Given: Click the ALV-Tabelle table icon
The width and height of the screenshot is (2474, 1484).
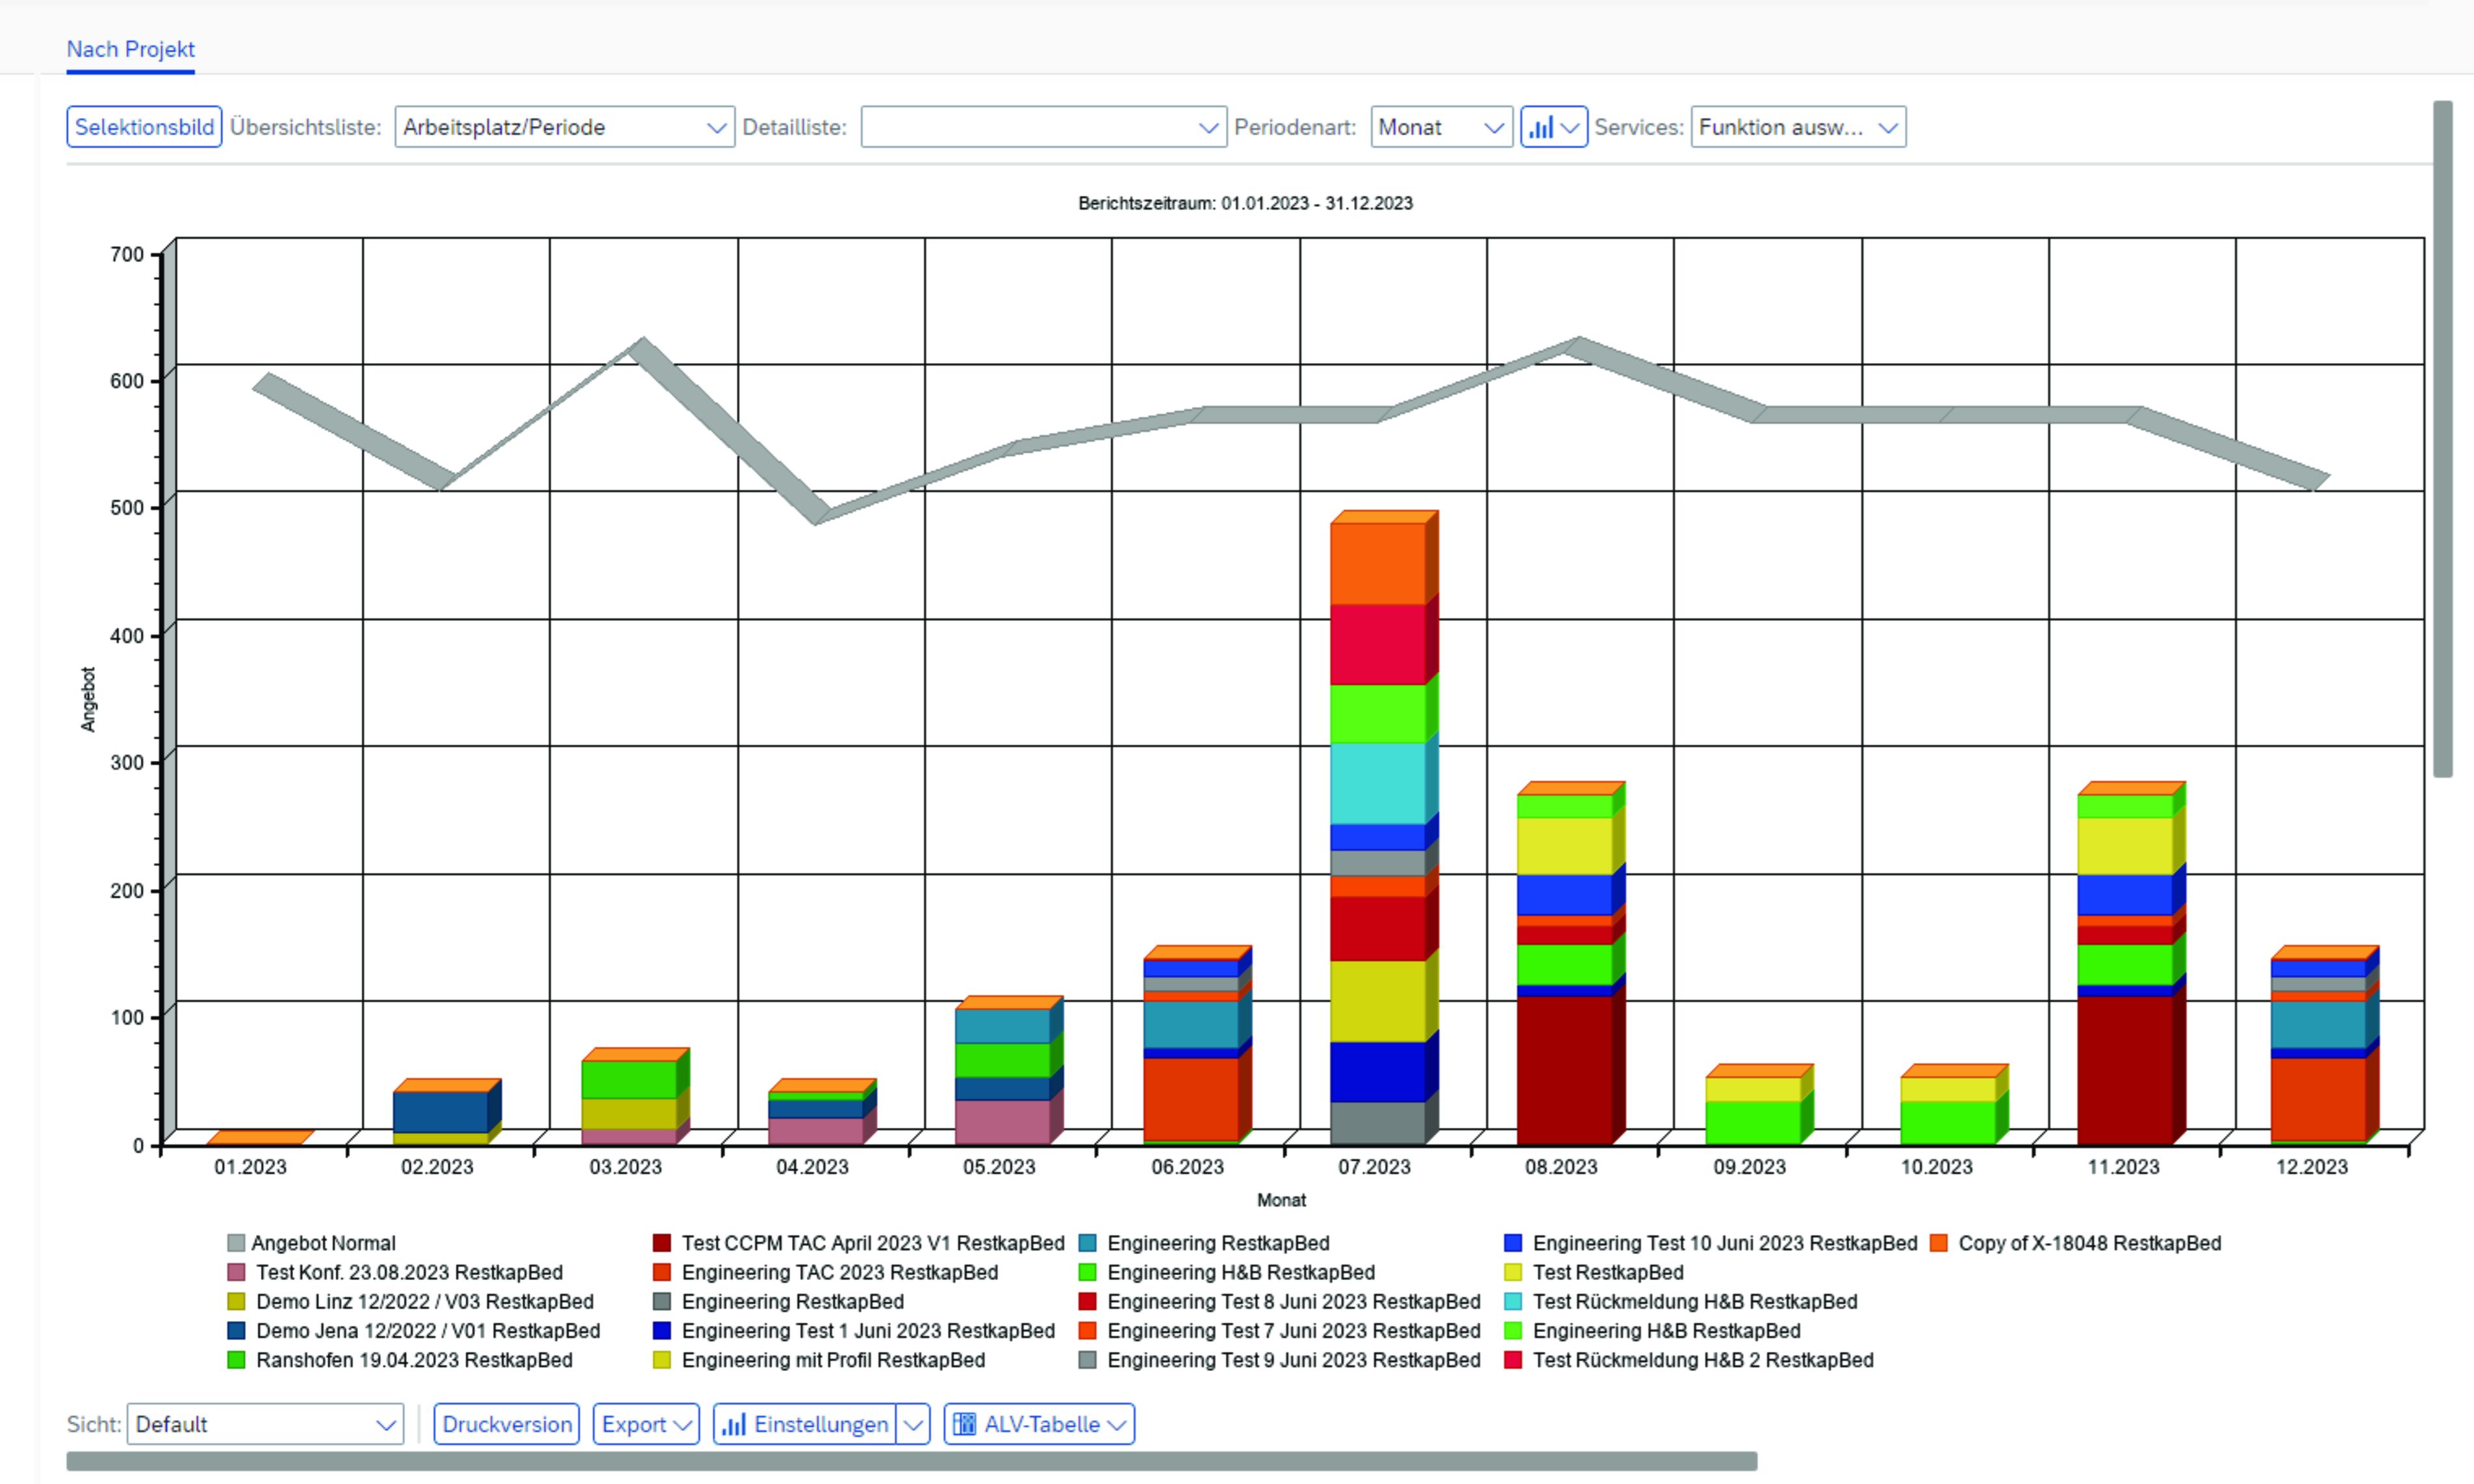Looking at the screenshot, I should (x=964, y=1424).
